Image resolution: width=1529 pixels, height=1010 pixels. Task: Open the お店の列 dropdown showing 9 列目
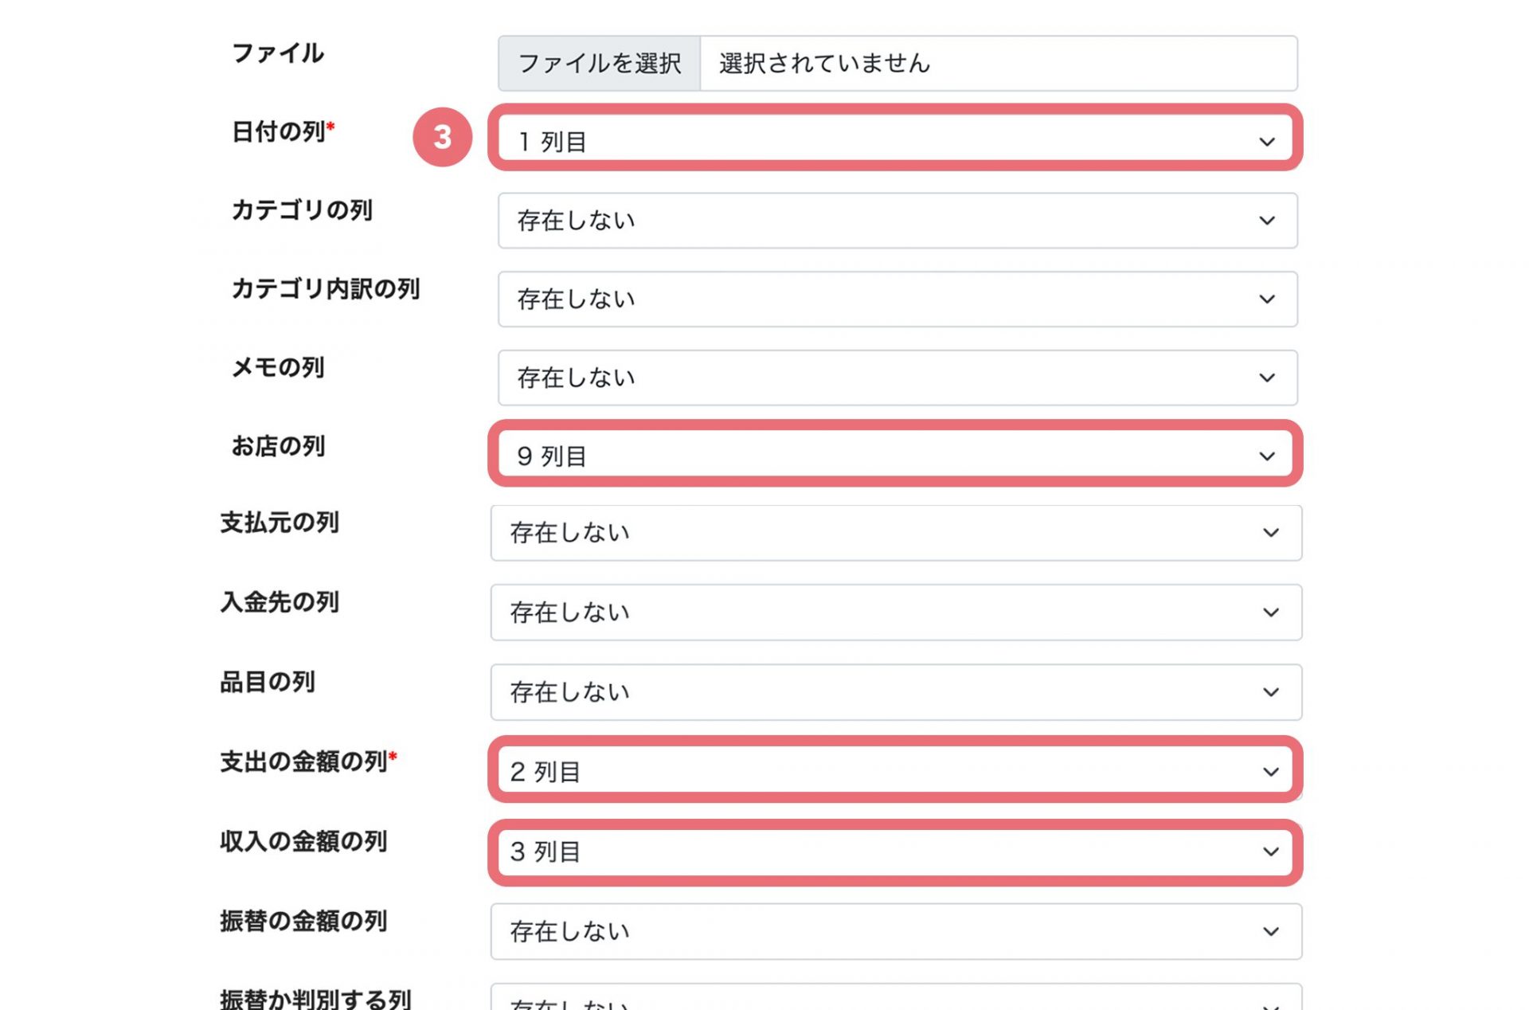coord(897,455)
